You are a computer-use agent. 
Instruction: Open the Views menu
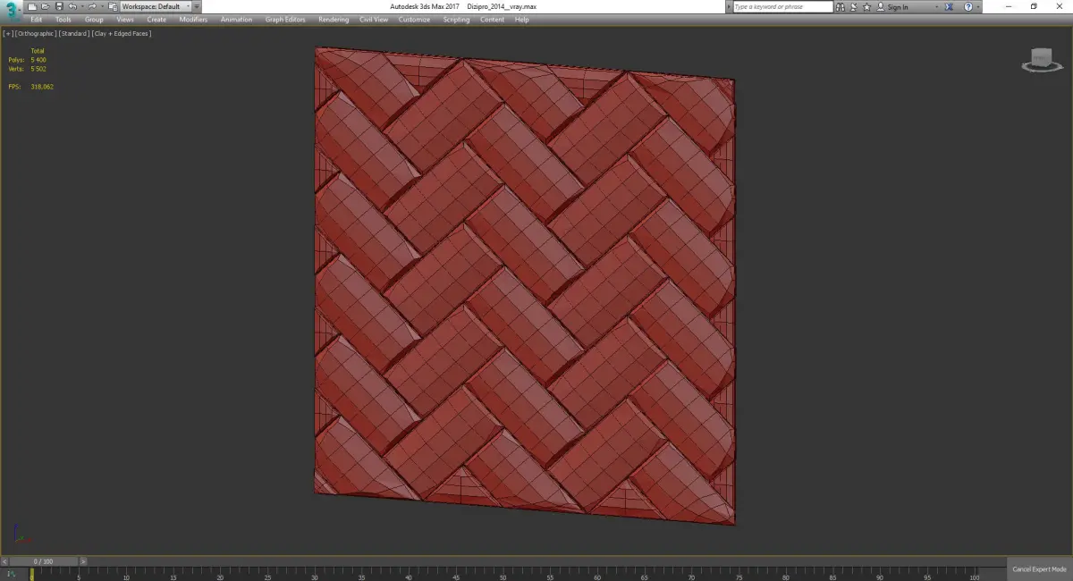(x=125, y=20)
